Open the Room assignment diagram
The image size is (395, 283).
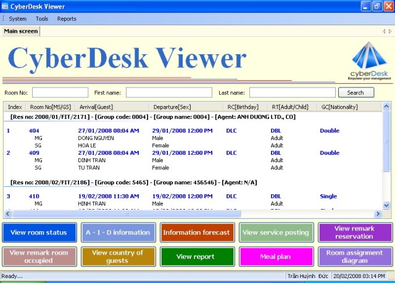tap(354, 256)
